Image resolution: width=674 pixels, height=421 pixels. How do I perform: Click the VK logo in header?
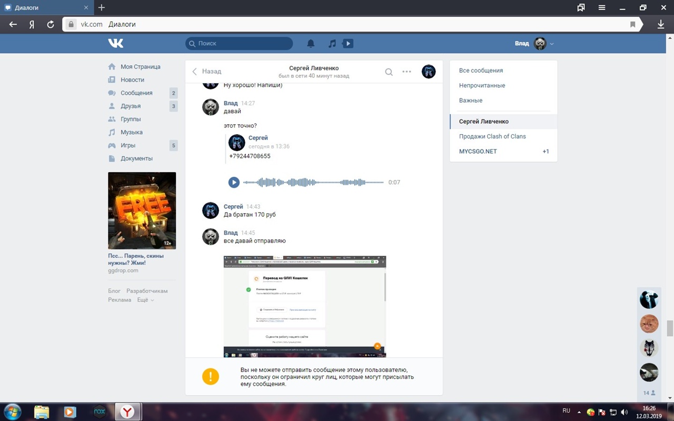coord(116,43)
